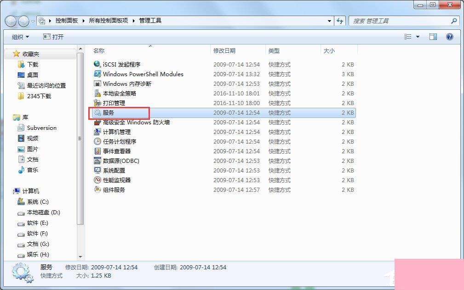
Task: Click sidebar scrollbar down arrow
Action: (x=80, y=257)
